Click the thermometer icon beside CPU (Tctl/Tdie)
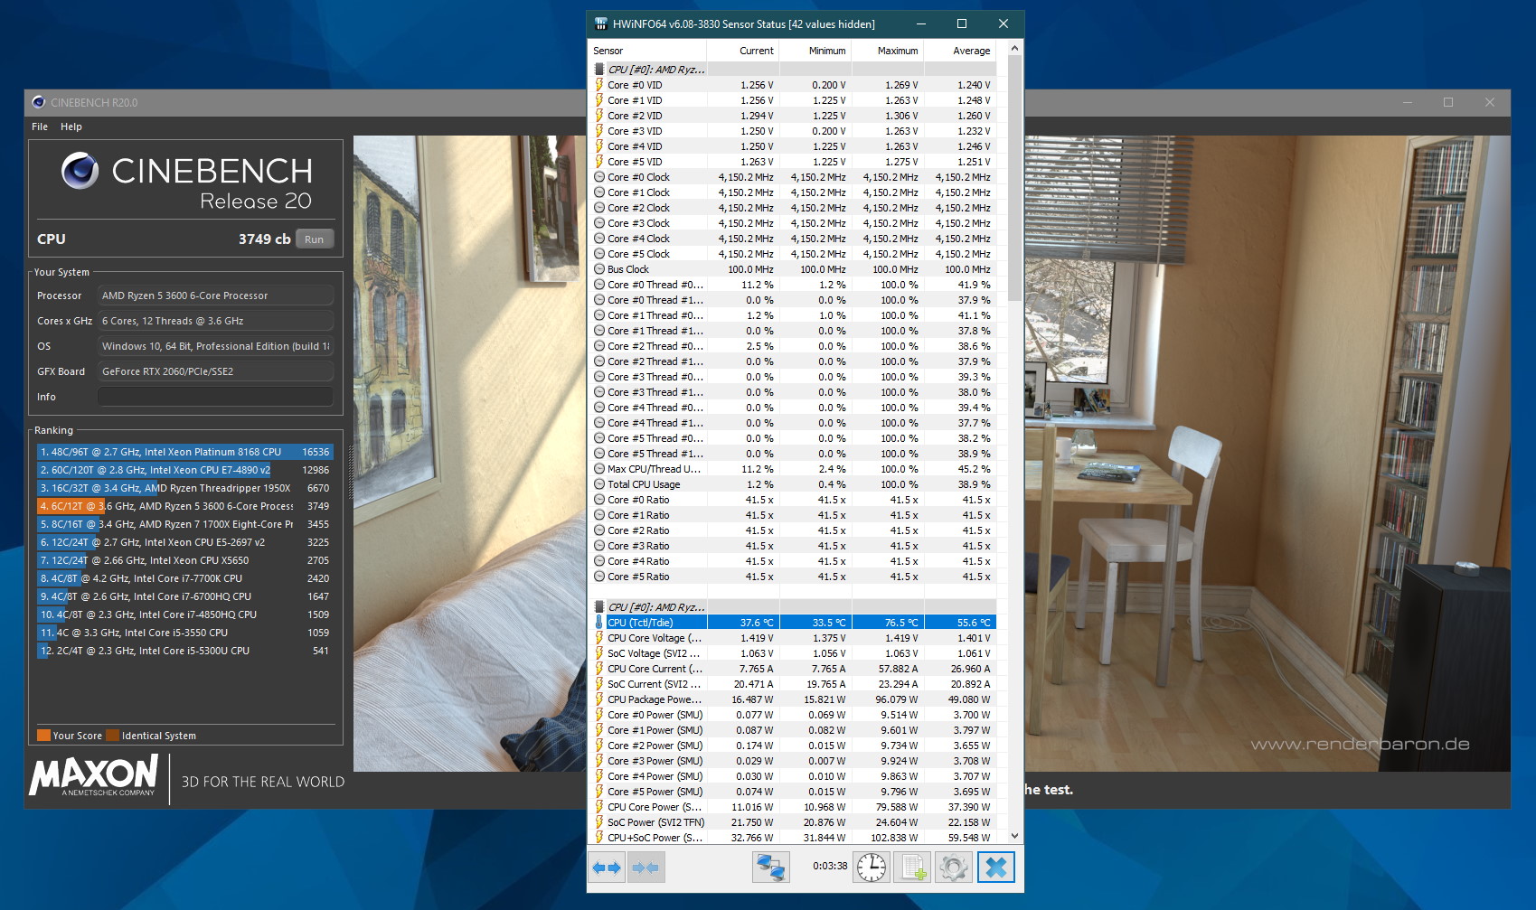1536x910 pixels. [x=598, y=623]
